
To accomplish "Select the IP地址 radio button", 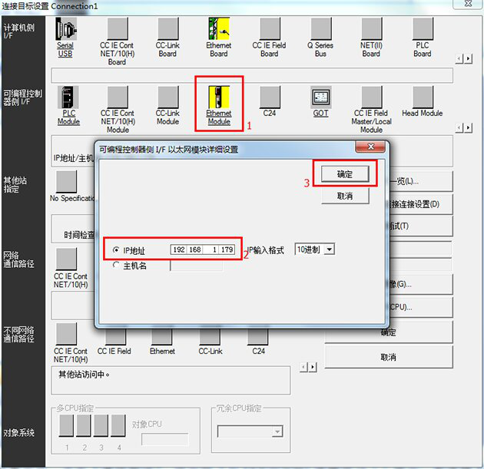I will 116,250.
